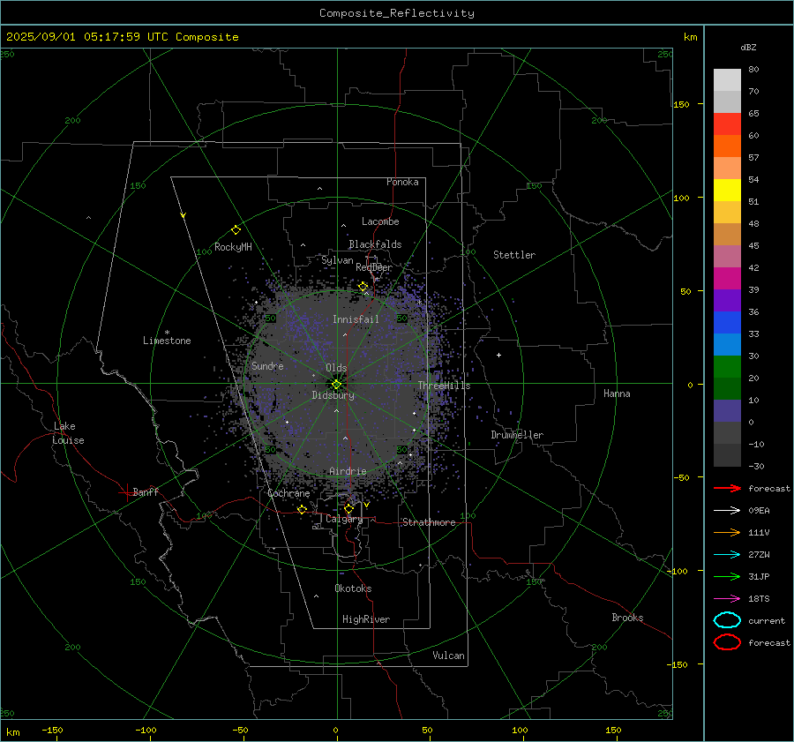Click the Strathmore label
Screen dimensions: 794x742
429,522
